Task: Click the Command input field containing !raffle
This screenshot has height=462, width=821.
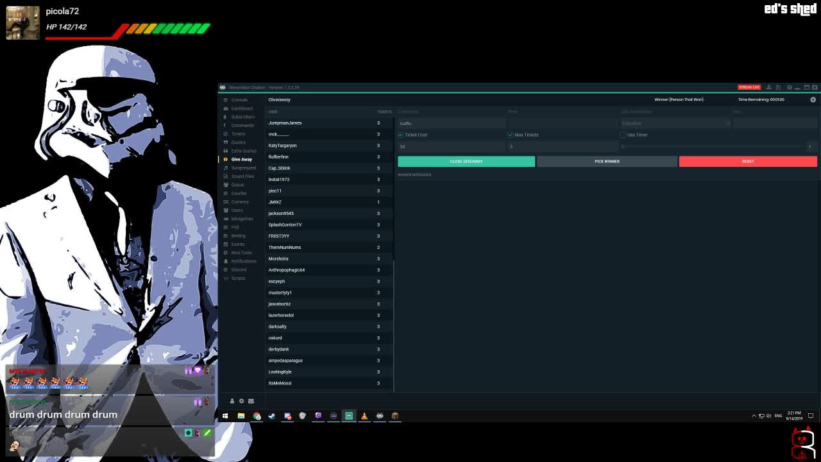Action: (x=452, y=123)
